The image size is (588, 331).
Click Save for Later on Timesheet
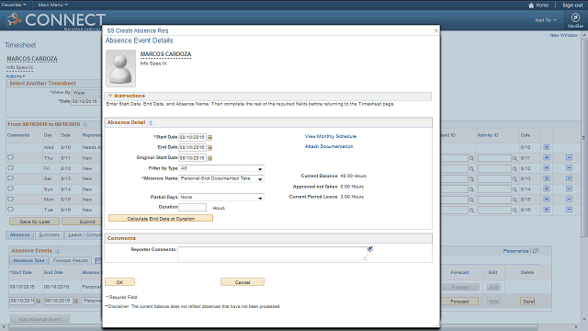click(35, 222)
